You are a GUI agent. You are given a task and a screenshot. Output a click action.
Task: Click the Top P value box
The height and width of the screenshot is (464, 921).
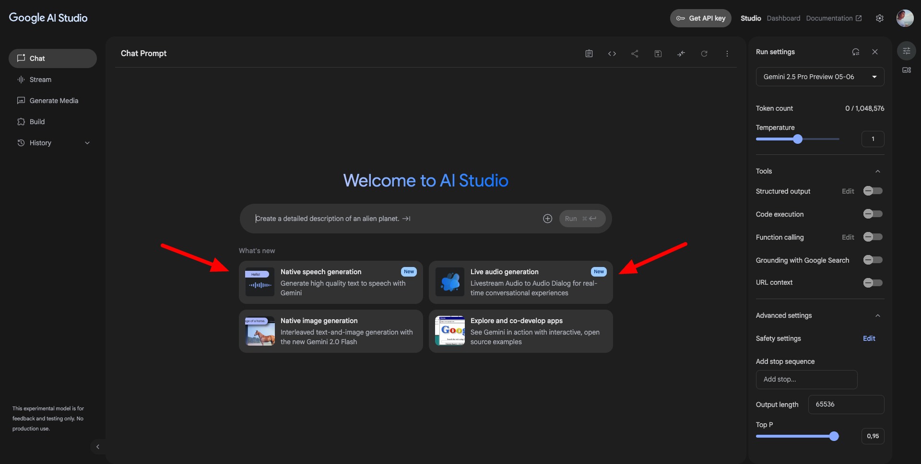(873, 436)
